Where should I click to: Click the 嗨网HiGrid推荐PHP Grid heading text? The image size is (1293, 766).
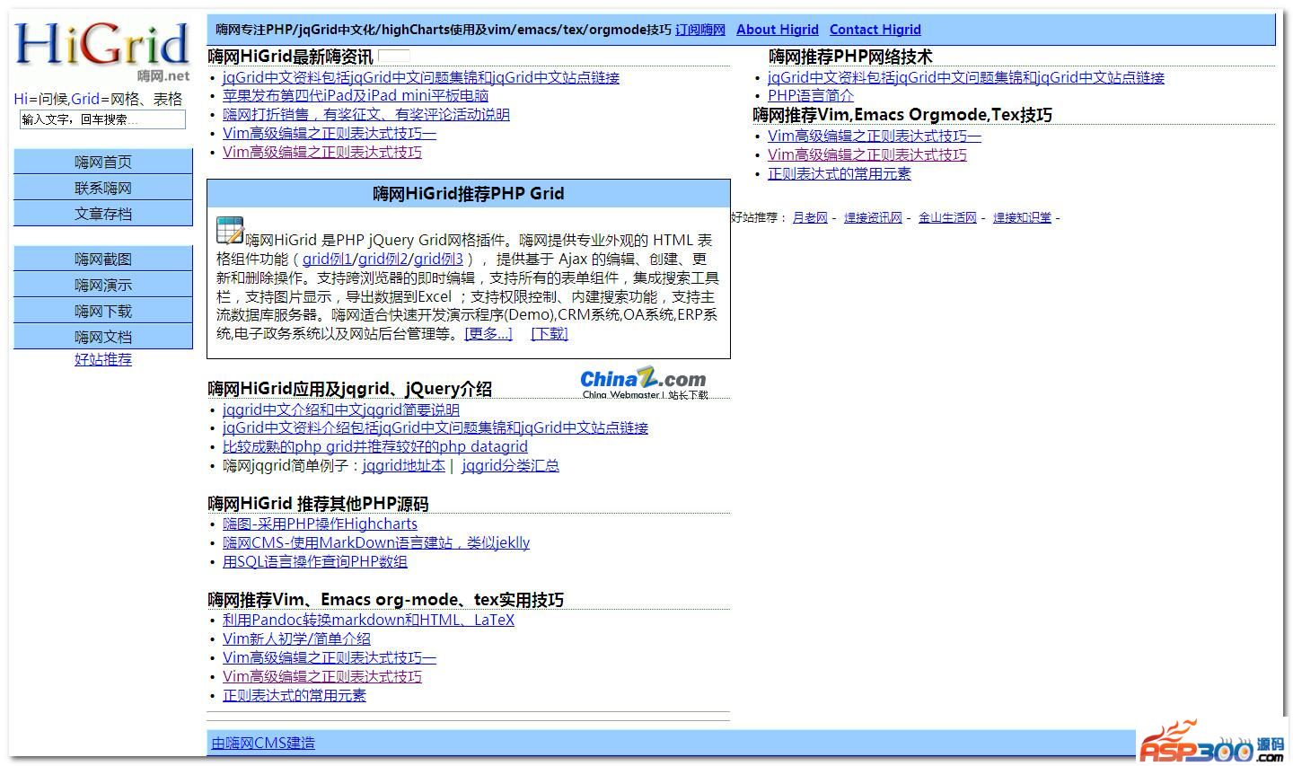click(x=469, y=193)
